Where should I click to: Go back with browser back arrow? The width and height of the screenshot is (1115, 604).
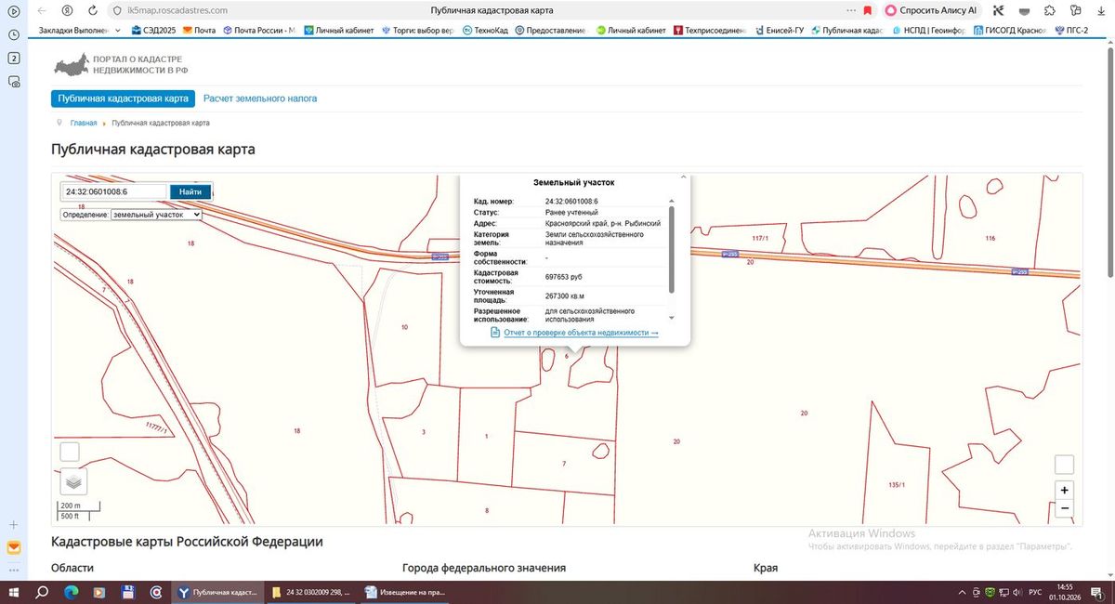click(41, 10)
